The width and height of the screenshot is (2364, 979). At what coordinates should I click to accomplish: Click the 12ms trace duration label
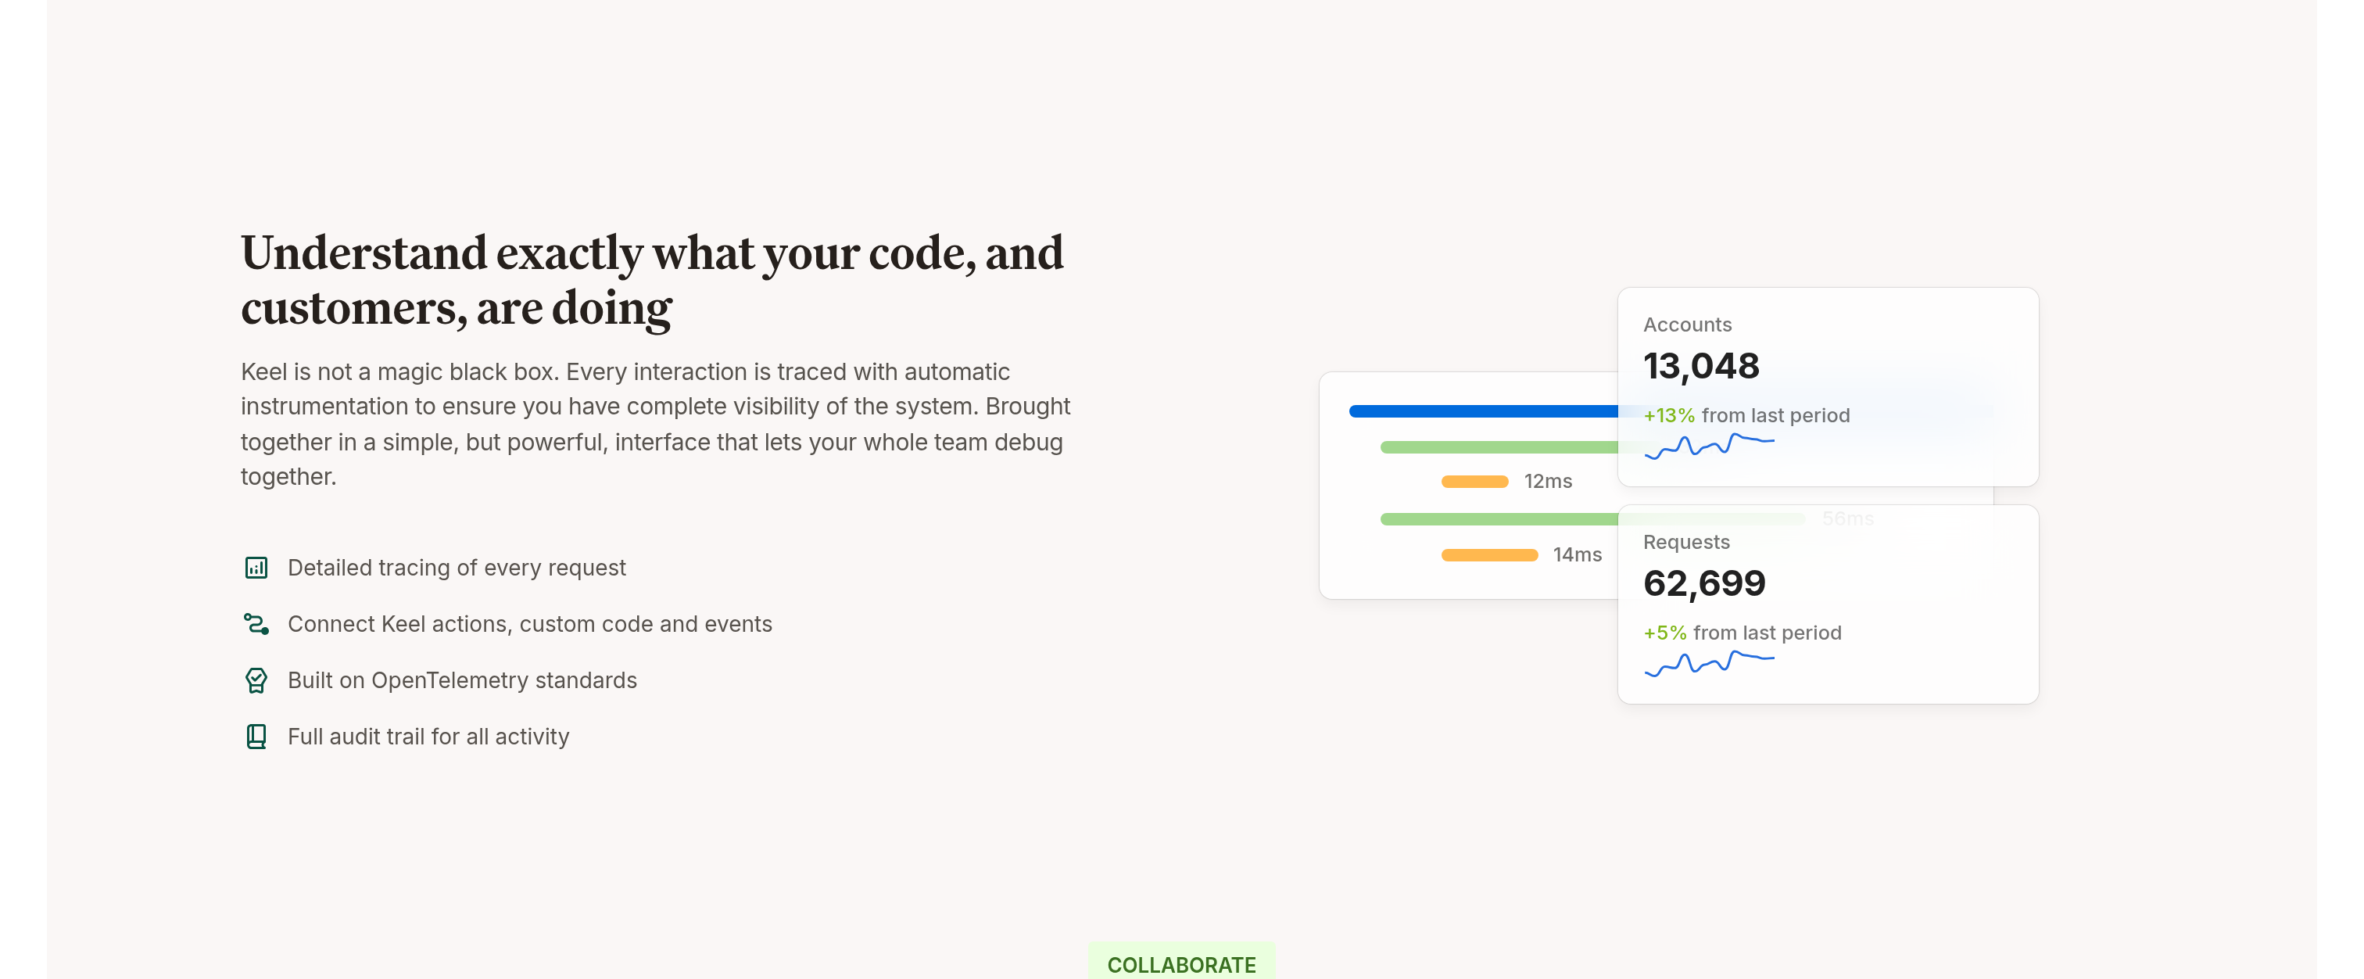coord(1547,482)
